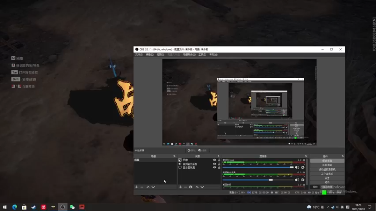Open Microsoft Edge from the taskbar
The height and width of the screenshot is (211, 376).
pos(15,207)
